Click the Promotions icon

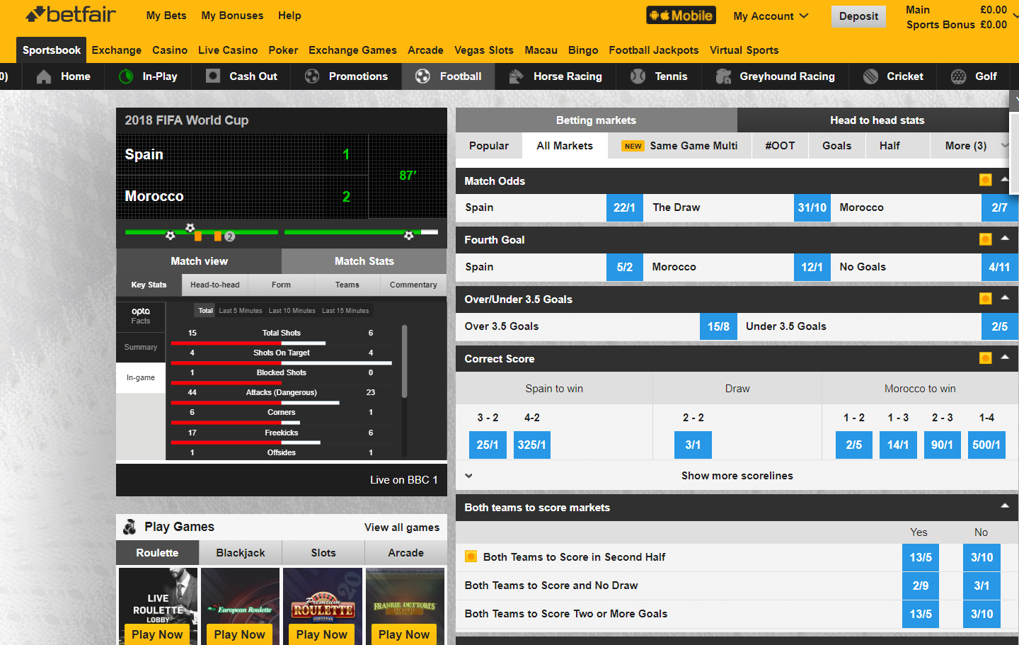312,76
